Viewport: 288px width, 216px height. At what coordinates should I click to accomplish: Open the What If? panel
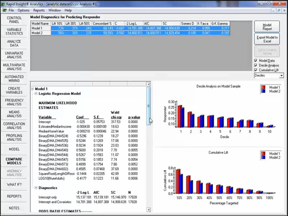14,185
